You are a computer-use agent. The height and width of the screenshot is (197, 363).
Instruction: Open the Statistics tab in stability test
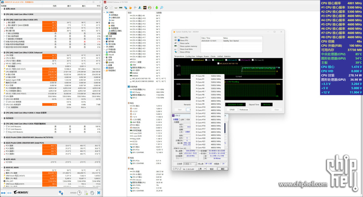click(227, 56)
